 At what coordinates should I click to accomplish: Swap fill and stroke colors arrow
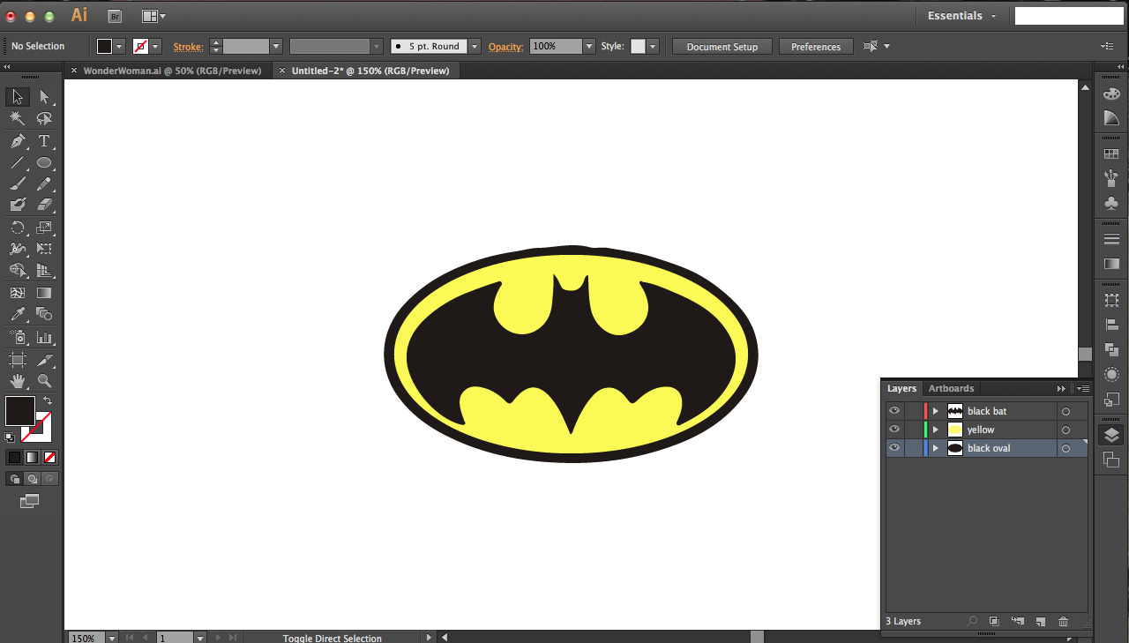pos(48,401)
